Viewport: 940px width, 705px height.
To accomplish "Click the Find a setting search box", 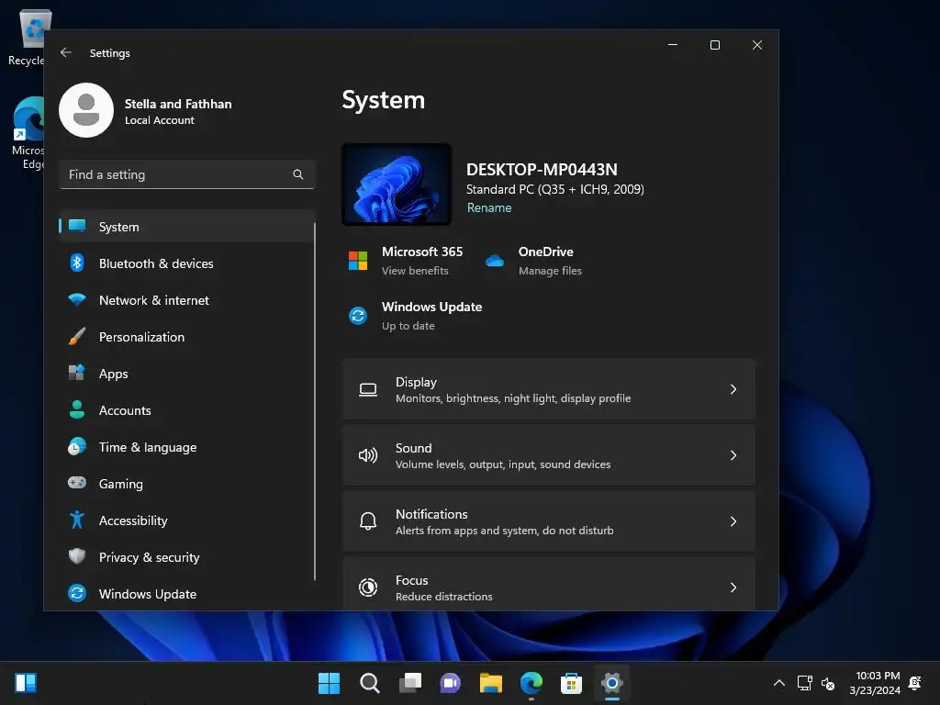I will pos(186,174).
